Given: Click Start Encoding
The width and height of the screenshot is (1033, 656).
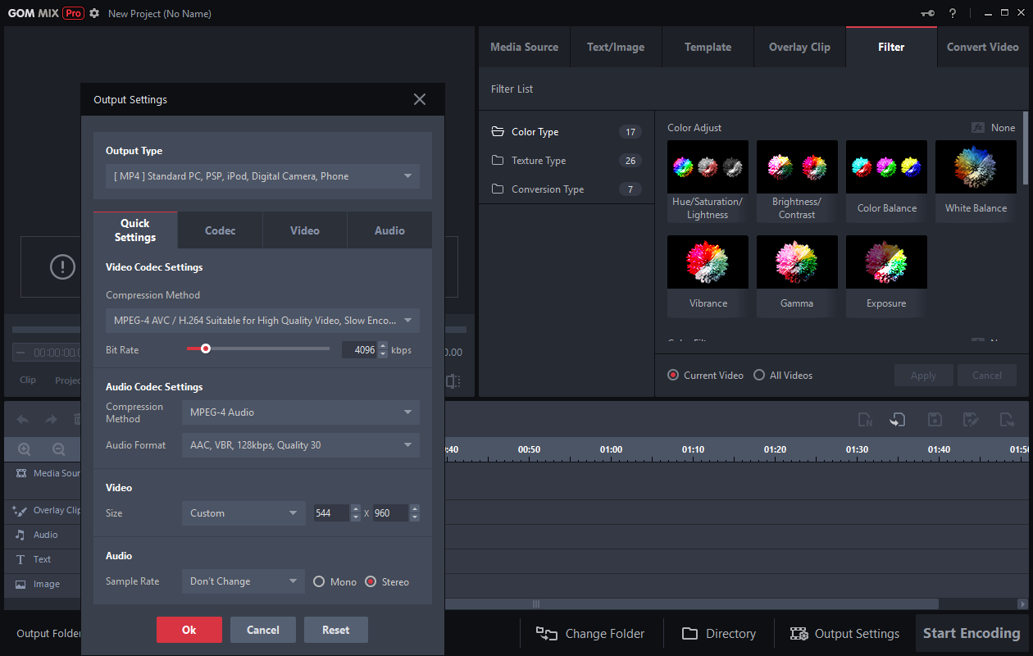Looking at the screenshot, I should 972,633.
